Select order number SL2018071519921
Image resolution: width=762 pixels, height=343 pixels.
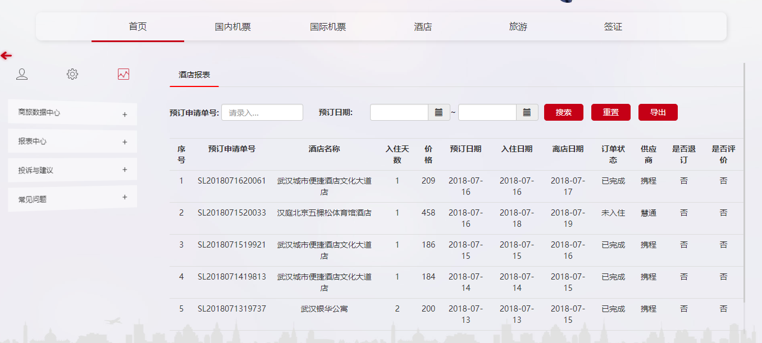(x=232, y=245)
